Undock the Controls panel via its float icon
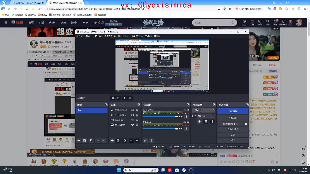 point(247,104)
